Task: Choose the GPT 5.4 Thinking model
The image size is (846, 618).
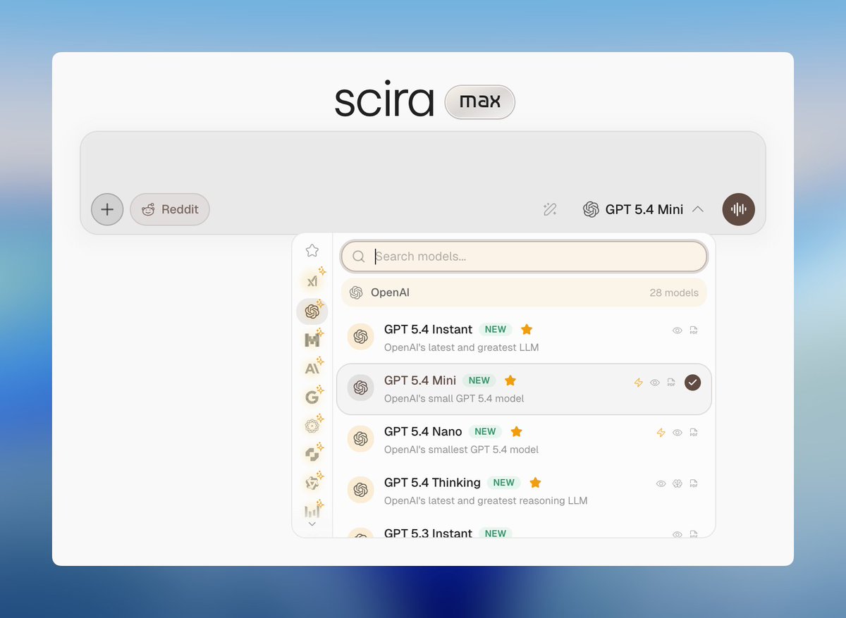Action: [x=524, y=490]
